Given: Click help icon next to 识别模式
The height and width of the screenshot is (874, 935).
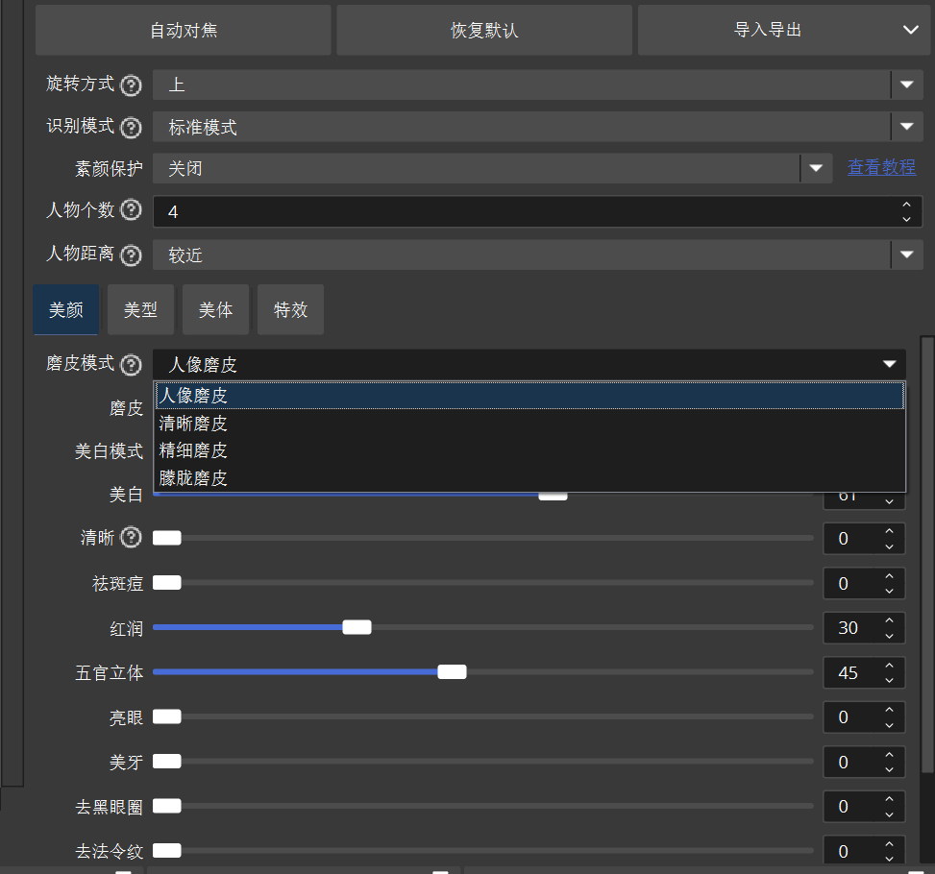Looking at the screenshot, I should 132,127.
